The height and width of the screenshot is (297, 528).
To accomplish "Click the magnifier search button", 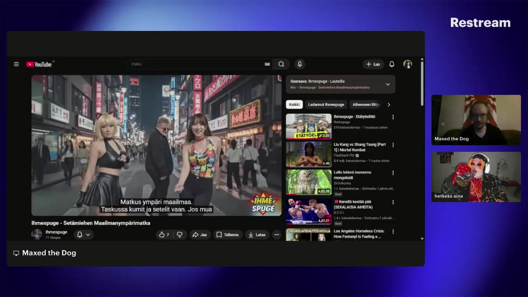I will [281, 64].
